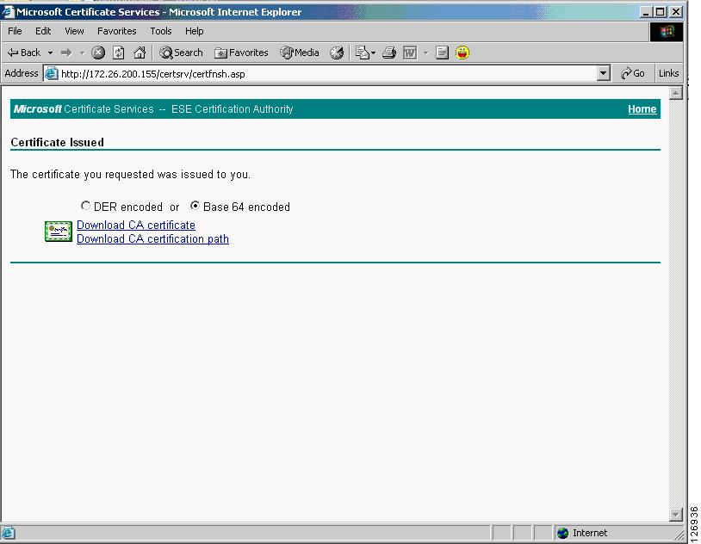Screen dimensions: 701x544
Task: Click the Links toolbar label
Action: [668, 73]
